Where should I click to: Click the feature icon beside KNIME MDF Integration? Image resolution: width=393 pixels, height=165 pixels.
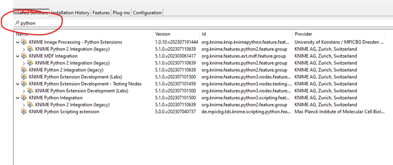24,56
